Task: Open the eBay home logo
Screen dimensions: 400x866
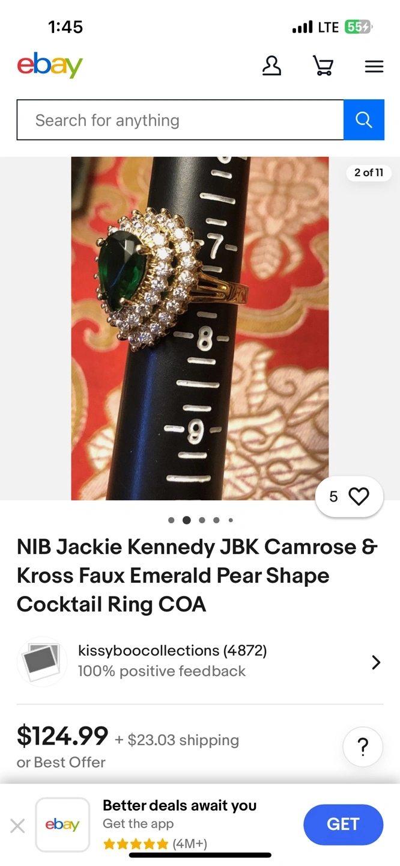Action: pyautogui.click(x=50, y=66)
